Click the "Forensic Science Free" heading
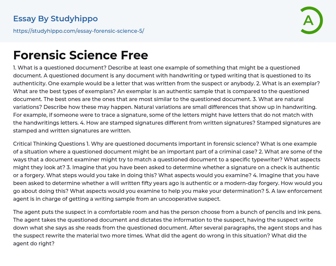The image size is (336, 266). point(81,55)
